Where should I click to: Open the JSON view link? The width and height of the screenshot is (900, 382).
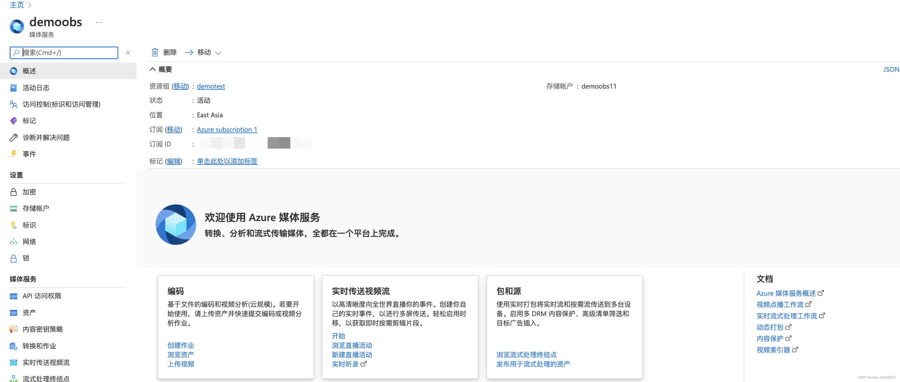click(891, 69)
